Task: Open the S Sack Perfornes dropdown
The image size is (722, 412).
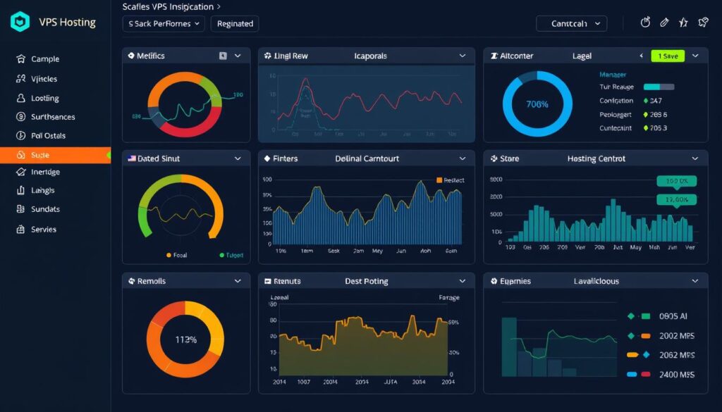Action: pos(163,23)
